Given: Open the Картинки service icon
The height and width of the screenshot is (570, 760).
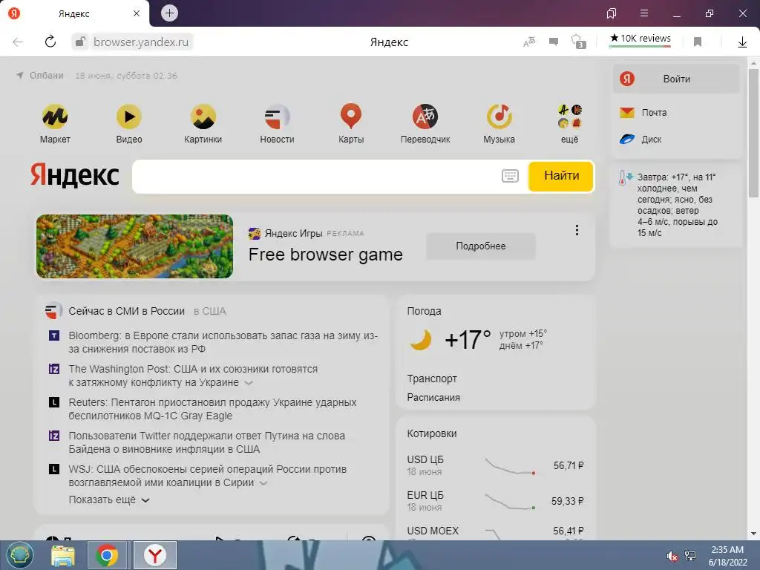Looking at the screenshot, I should [x=203, y=117].
